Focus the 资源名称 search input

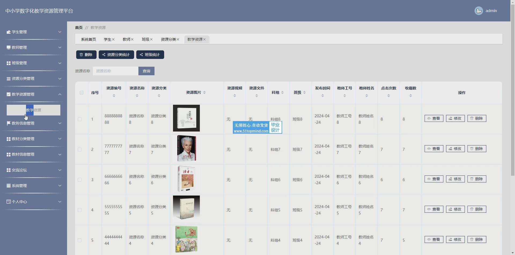click(116, 71)
